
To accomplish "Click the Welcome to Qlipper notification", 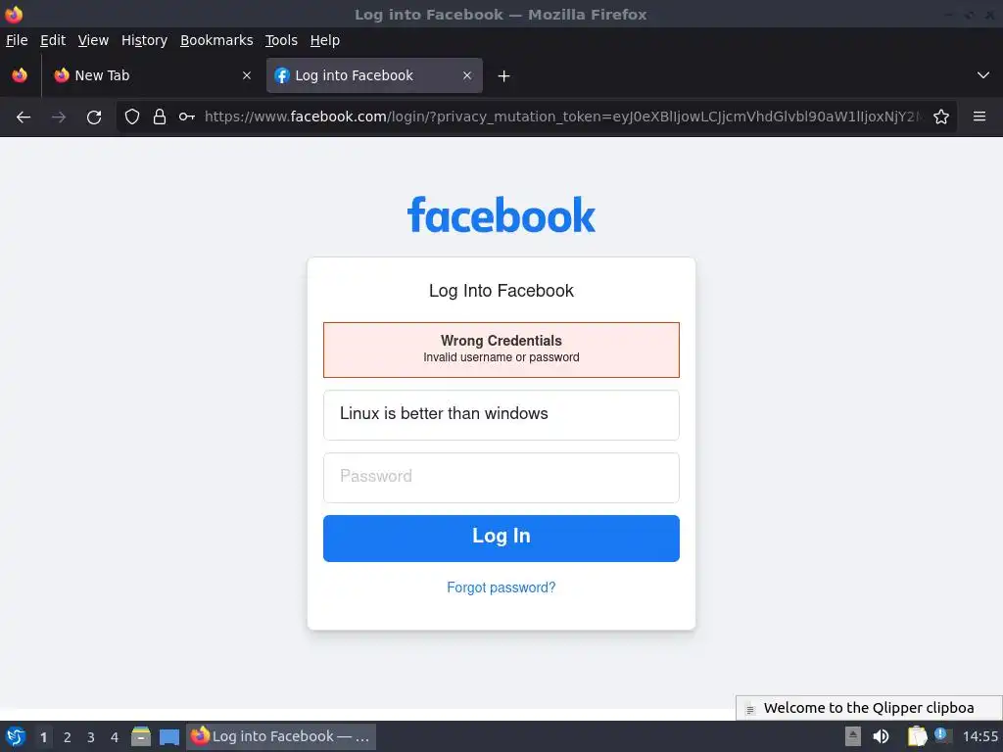I will coord(870,708).
